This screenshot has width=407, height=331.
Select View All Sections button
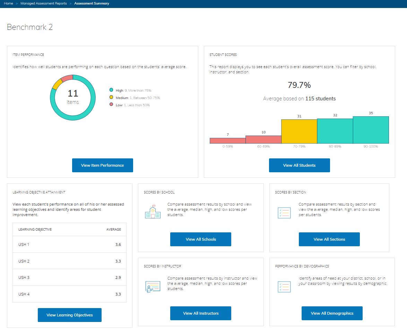point(329,239)
